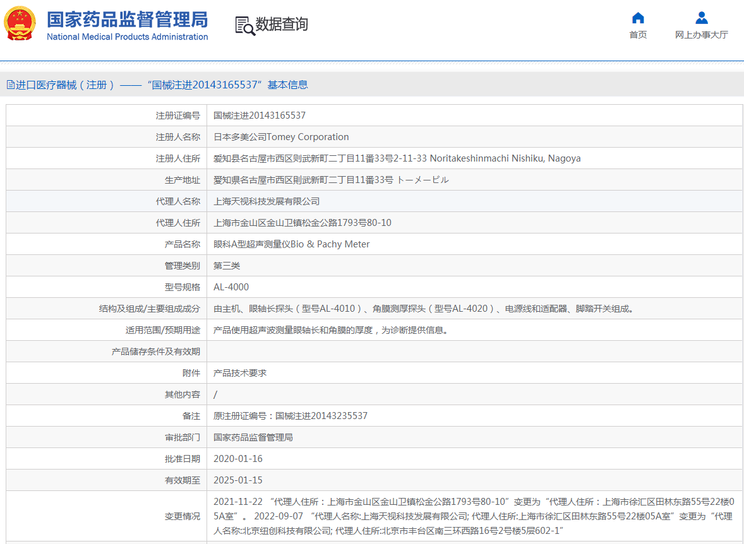This screenshot has width=744, height=544.
Task: Open the 网上办事大厅 text label
Action: point(701,35)
